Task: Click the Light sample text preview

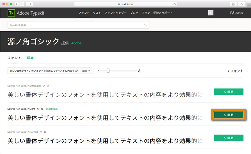Action: tap(106, 118)
